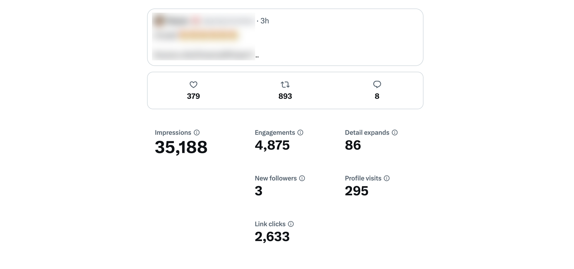
Task: Open the Detail expands info icon
Action: point(395,133)
